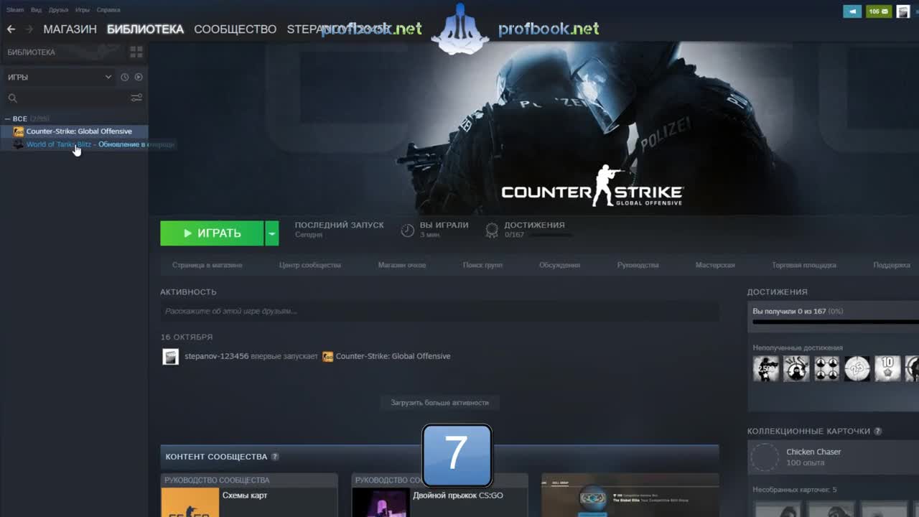Click the Counter-Strike game icon in the list
Screen dimensions: 919x517
[19, 131]
